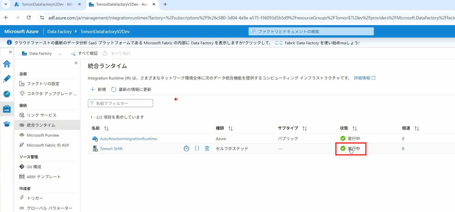This screenshot has width=455, height=212.
Task: Select the リンク サービス menu item
Action: coord(41,115)
